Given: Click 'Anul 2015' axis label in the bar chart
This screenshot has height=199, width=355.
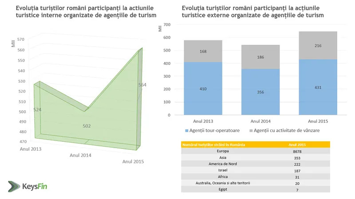Looking at the screenshot, I should click(x=318, y=121).
